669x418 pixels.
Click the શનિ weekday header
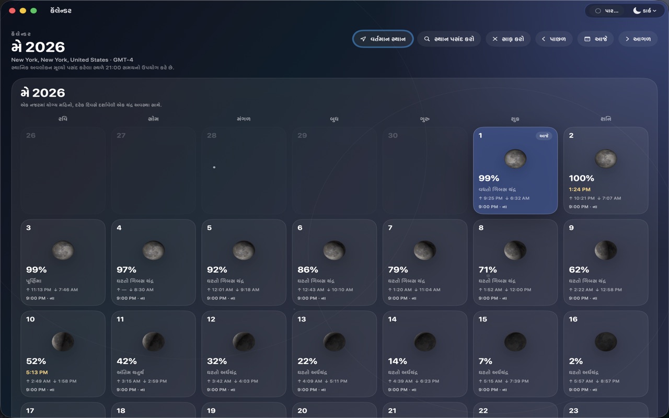coord(606,119)
